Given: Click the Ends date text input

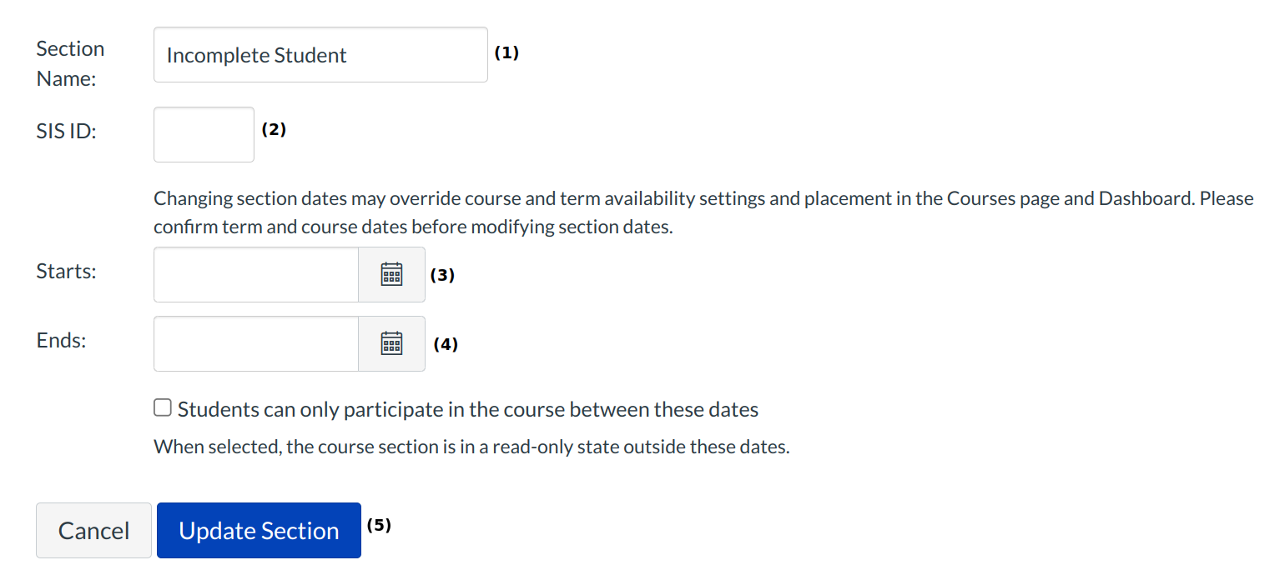Looking at the screenshot, I should click(x=255, y=343).
